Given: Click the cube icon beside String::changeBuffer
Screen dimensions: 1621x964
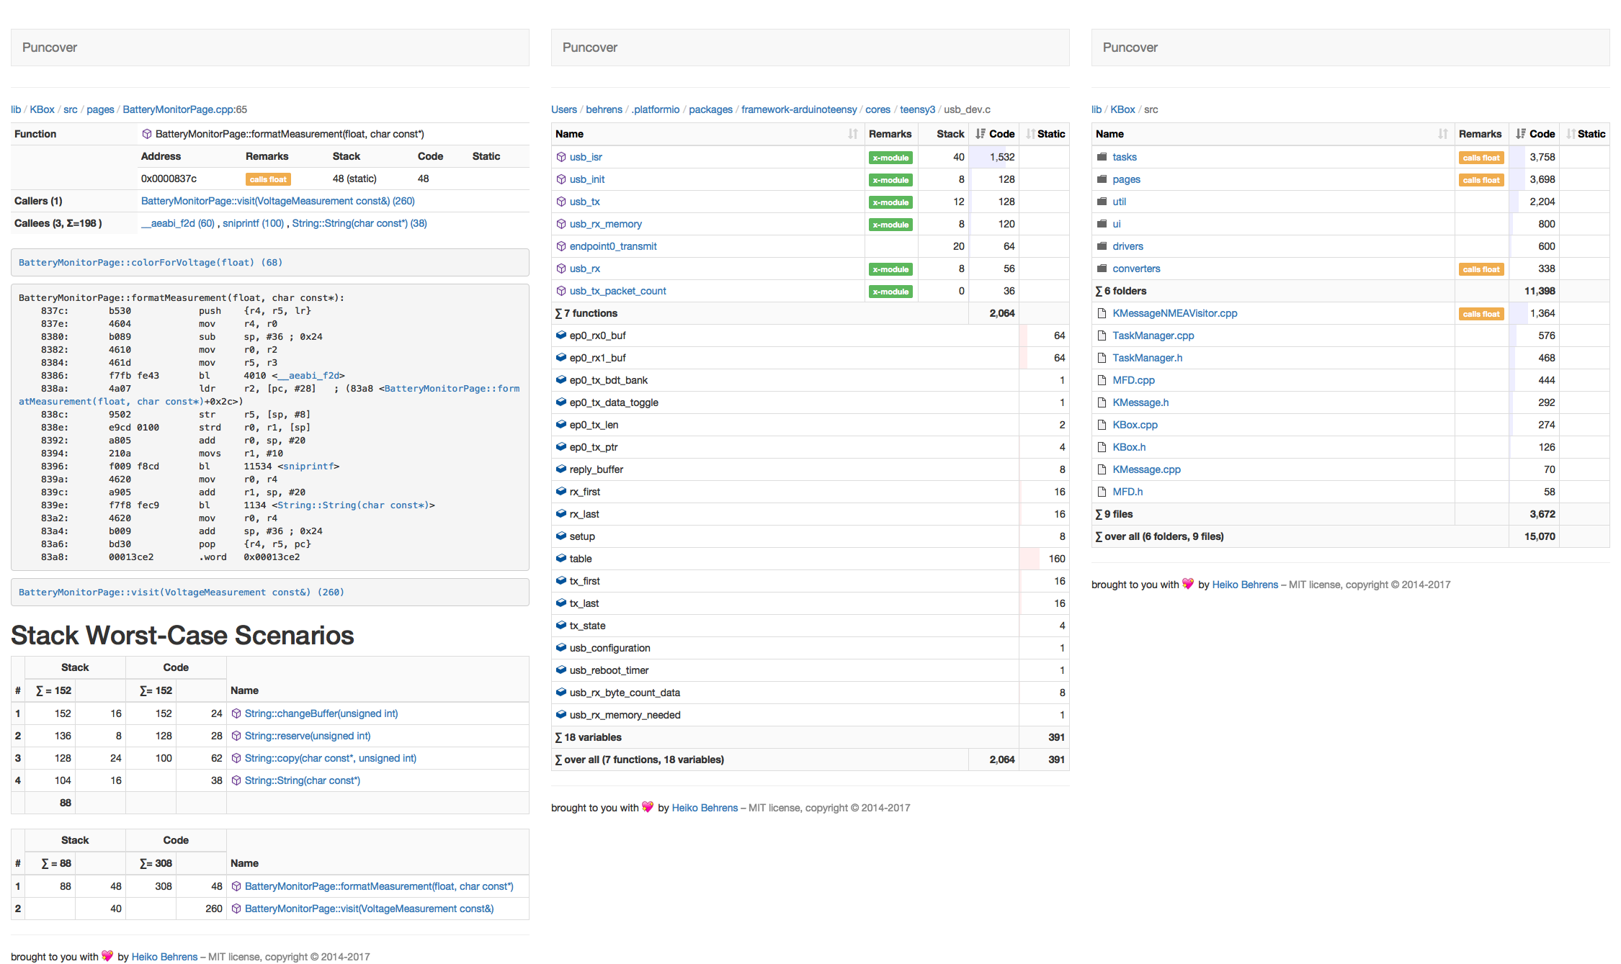Looking at the screenshot, I should 236,713.
